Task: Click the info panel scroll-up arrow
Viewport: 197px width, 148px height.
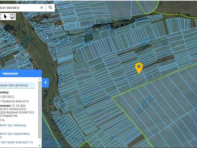Action: coord(40,79)
